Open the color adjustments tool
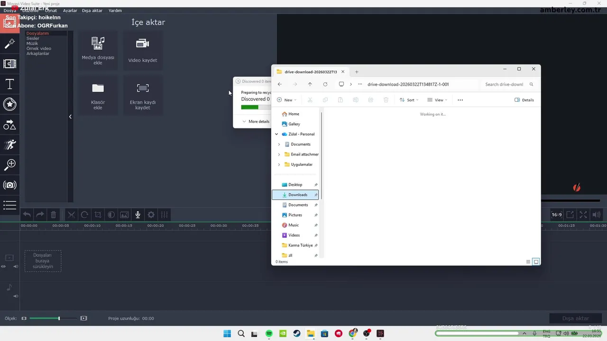Screen dimensions: 607x341 pyautogui.click(x=111, y=215)
